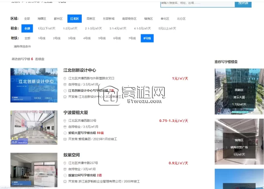The width and height of the screenshot is (264, 189).
Task: Click checkmark icon beside 蚁巢空间写字楼出租
Action: click(65, 175)
